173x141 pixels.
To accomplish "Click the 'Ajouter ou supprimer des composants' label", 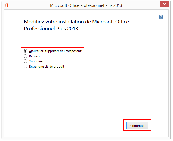I will coord(55,51).
